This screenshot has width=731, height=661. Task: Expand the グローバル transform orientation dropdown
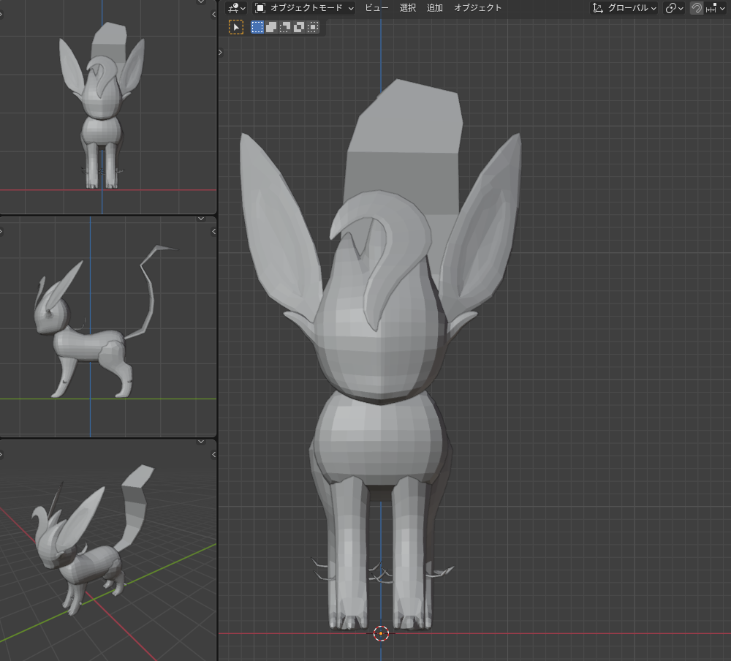(x=624, y=8)
